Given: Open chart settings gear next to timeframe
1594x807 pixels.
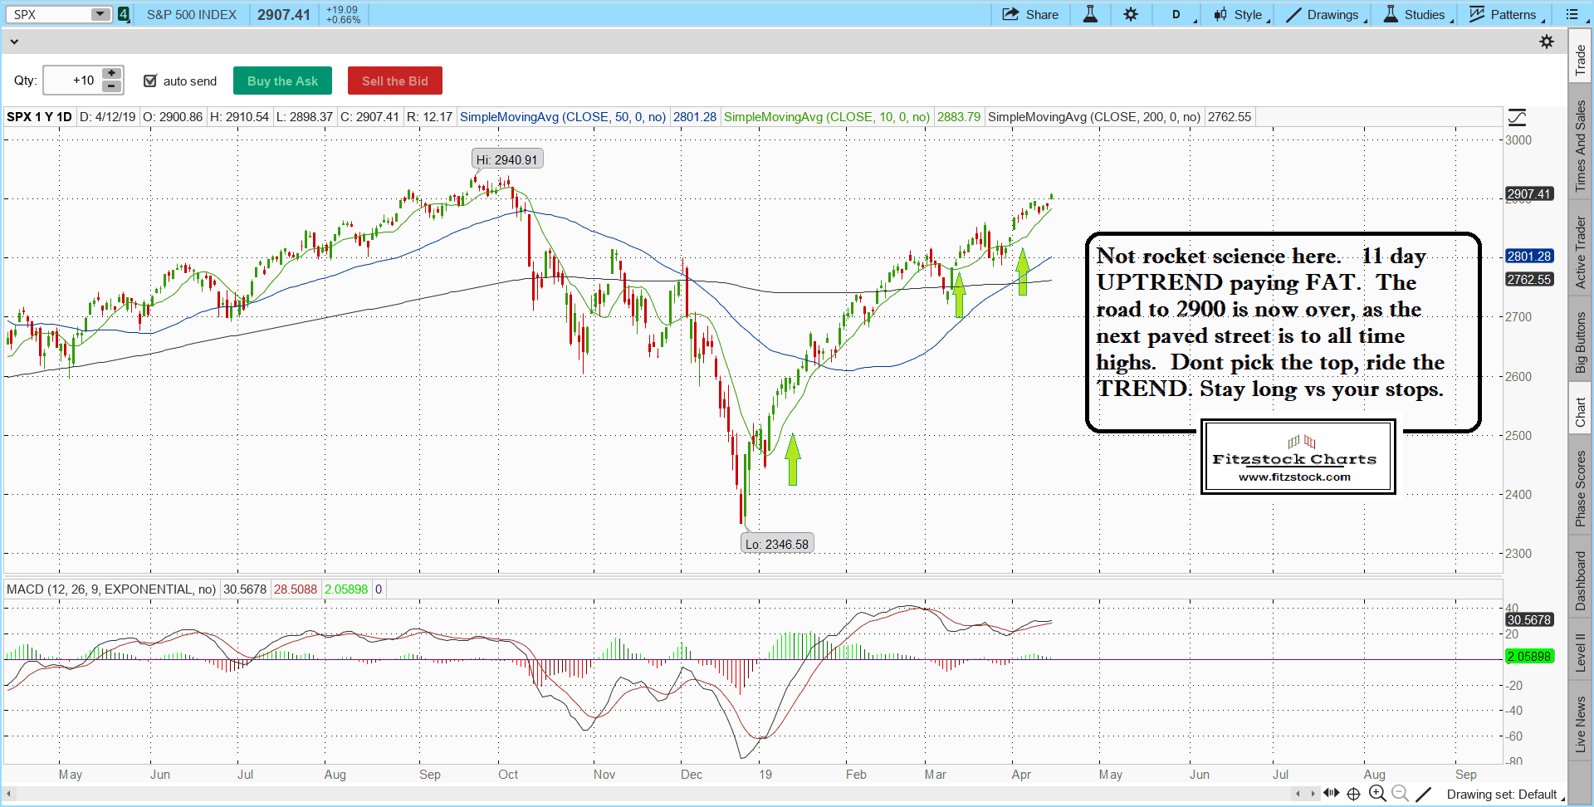Looking at the screenshot, I should click(x=1131, y=14).
